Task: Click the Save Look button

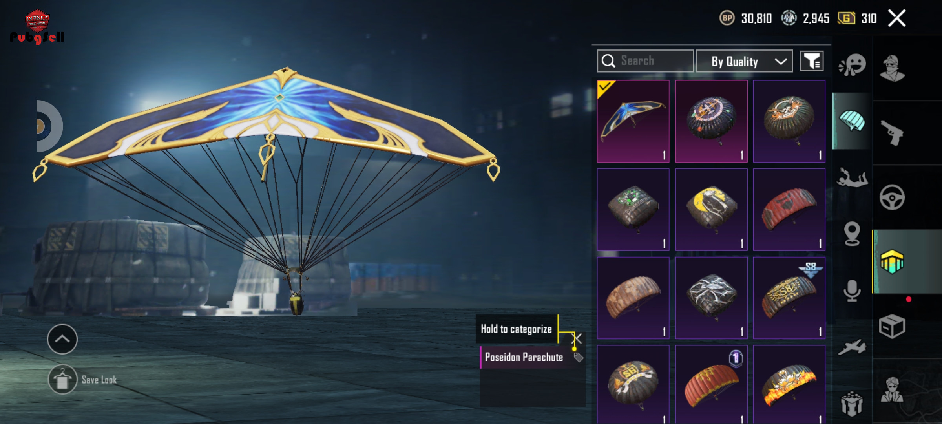Action: coord(83,379)
